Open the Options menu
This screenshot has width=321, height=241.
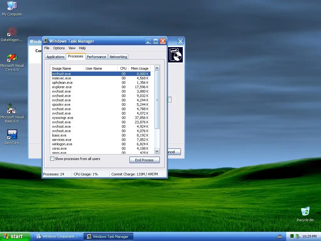tap(59, 48)
